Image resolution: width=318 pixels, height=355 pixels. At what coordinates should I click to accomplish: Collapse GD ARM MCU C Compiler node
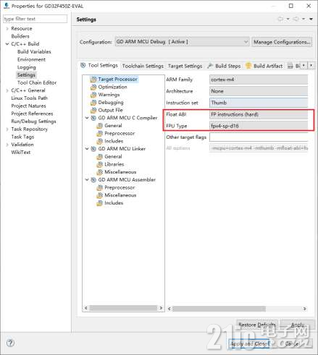click(87, 118)
